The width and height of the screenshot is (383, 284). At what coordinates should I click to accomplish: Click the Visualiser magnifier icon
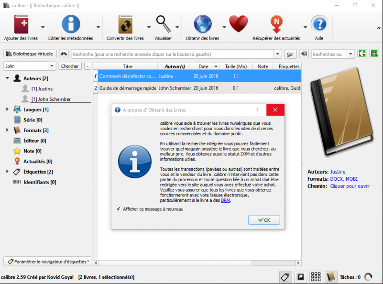pos(163,24)
